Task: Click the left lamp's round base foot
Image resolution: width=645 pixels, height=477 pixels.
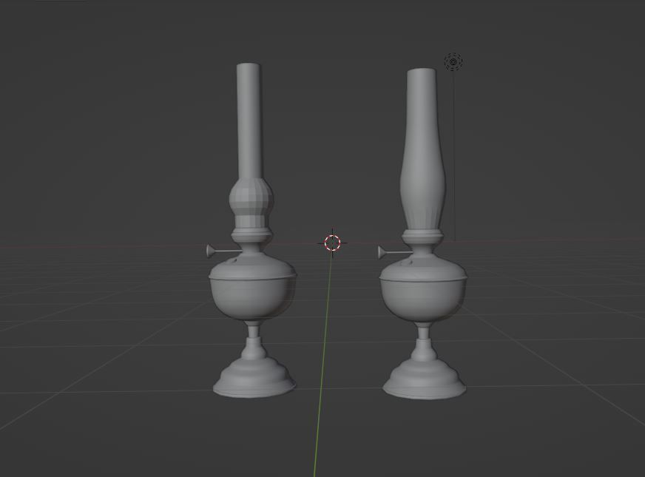Action: (x=254, y=376)
